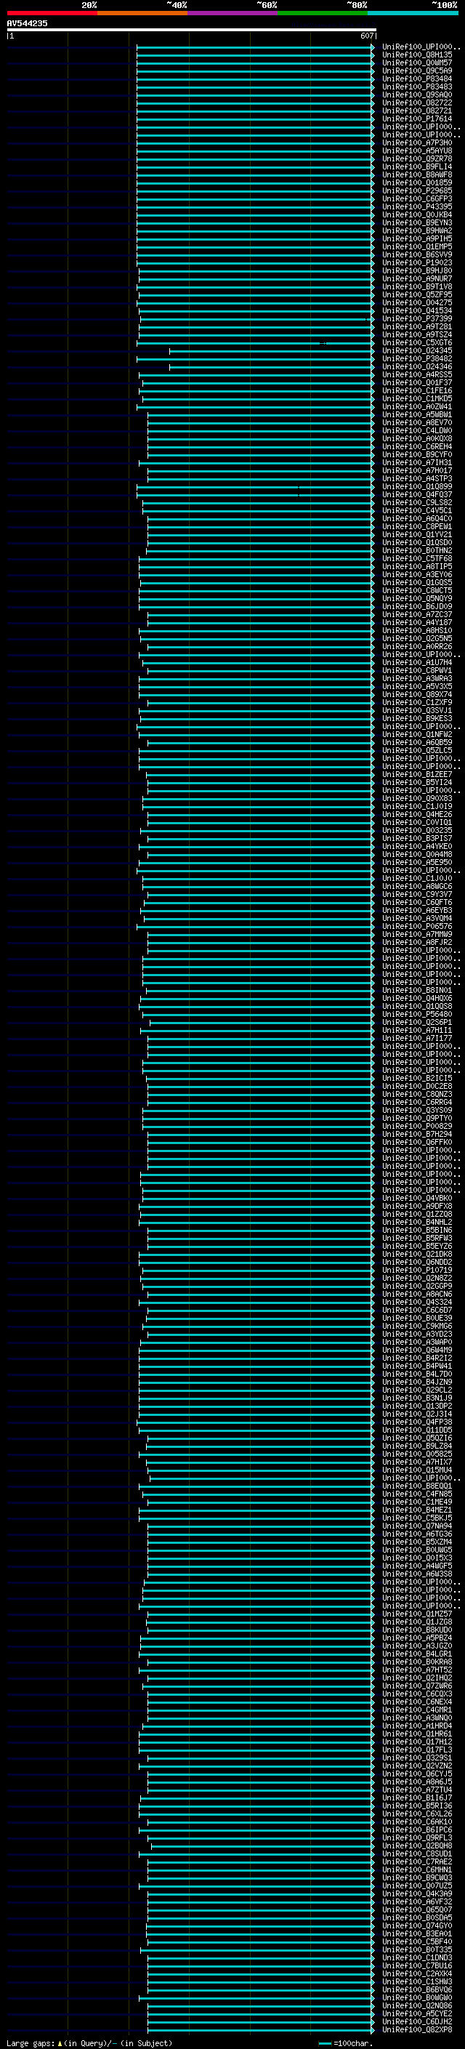This screenshot has width=465, height=2049.
Task: Select the UniRef100_A8HS10 label
Action: click(x=417, y=630)
